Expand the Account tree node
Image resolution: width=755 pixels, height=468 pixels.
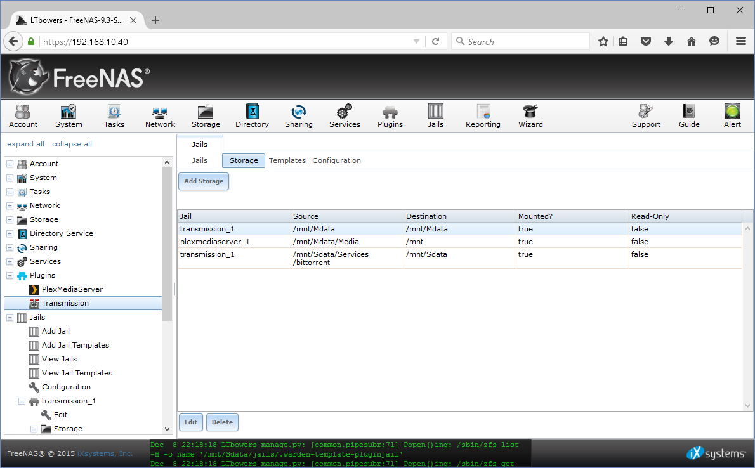pos(10,164)
